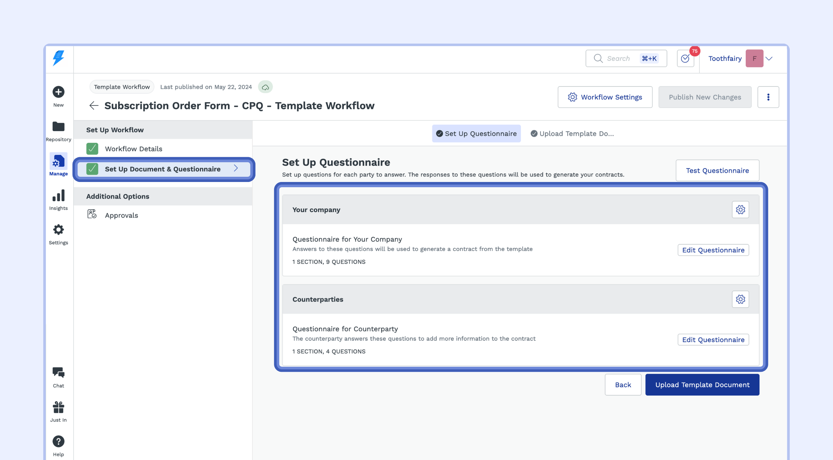Open the New creation menu

click(58, 92)
